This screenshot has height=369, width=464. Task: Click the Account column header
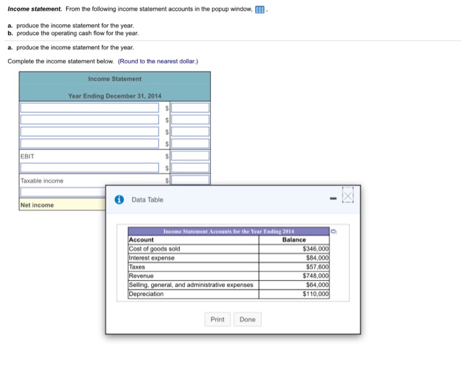[x=194, y=240]
